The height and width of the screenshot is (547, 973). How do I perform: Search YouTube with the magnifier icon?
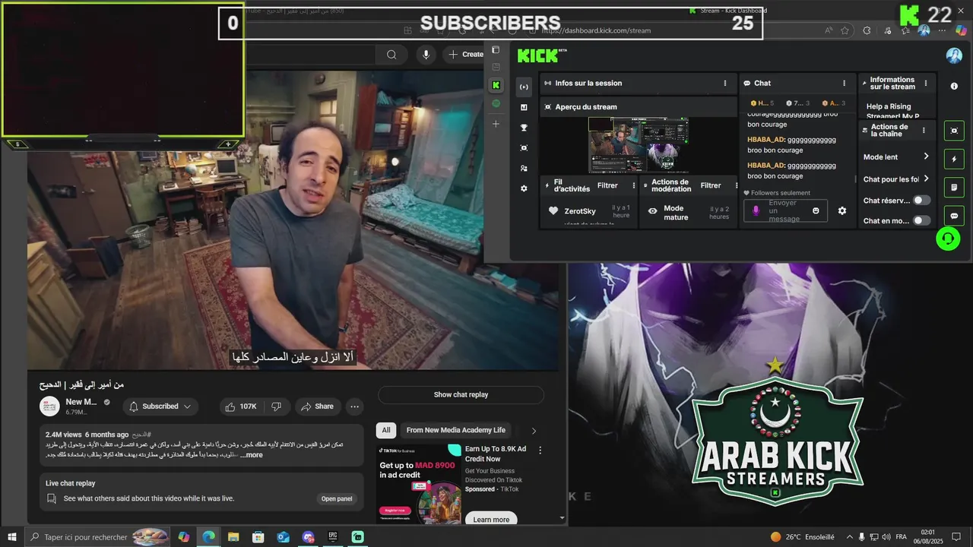(x=391, y=54)
